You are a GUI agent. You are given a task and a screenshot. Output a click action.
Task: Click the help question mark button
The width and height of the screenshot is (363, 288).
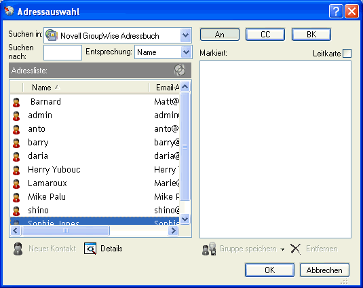[x=336, y=11]
